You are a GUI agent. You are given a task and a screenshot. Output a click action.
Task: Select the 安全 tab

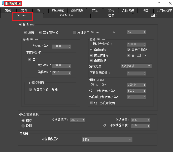95,11
